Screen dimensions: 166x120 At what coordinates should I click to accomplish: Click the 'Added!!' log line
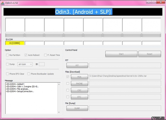click(x=15, y=84)
